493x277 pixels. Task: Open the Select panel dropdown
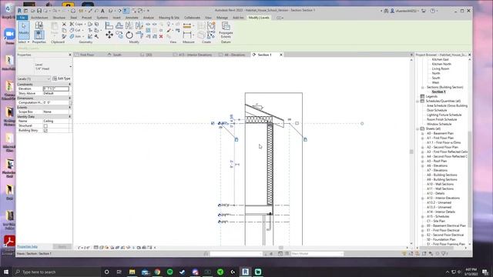tap(24, 42)
